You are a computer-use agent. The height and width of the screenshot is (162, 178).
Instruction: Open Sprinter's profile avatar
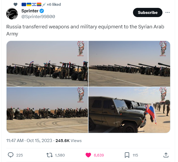tap(12, 14)
